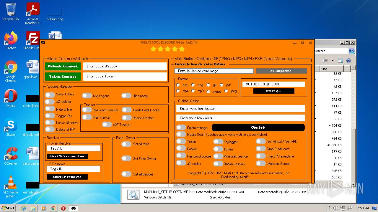Screen dimensions: 378x212
Task: Click the image link input field
Action: tap(214, 71)
